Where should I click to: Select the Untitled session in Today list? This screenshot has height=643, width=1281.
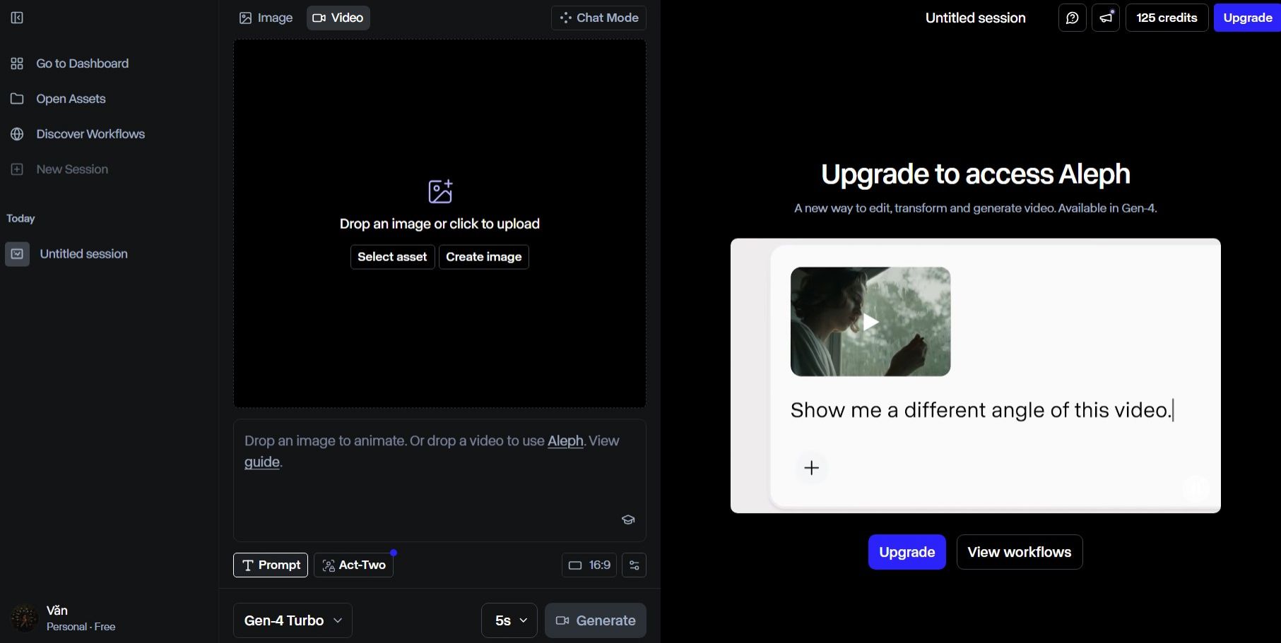pos(84,254)
